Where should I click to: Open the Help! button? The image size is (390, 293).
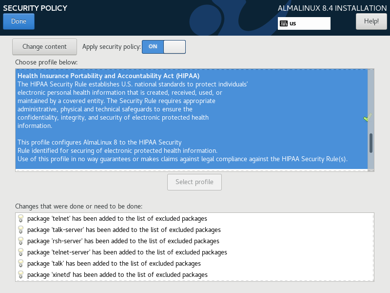(371, 21)
